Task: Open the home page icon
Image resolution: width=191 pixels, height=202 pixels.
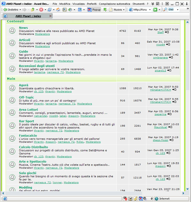Action: 58,10
